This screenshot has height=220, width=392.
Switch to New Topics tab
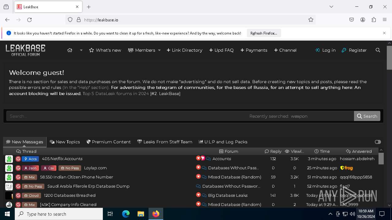click(x=65, y=142)
